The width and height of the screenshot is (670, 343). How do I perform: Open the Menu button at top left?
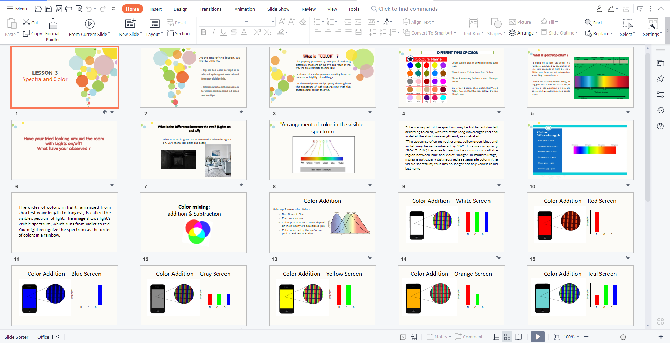point(17,9)
